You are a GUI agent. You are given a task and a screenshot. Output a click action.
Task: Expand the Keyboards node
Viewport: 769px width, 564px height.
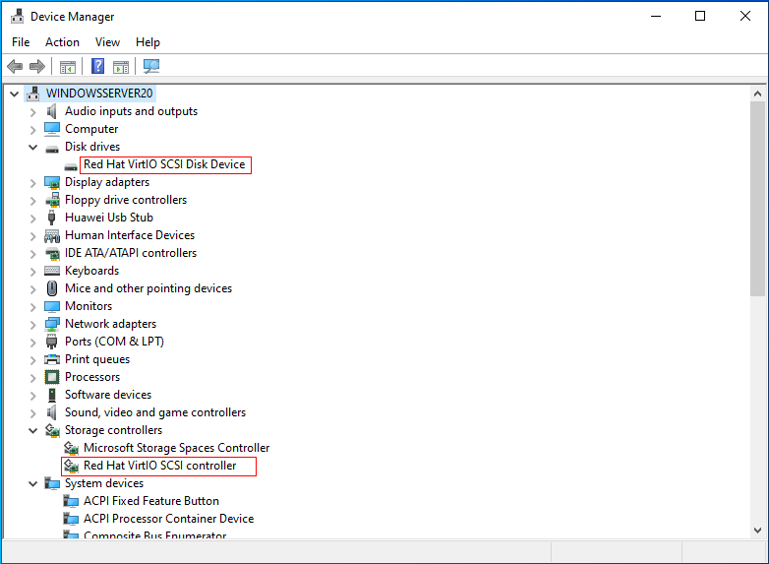[x=32, y=272]
